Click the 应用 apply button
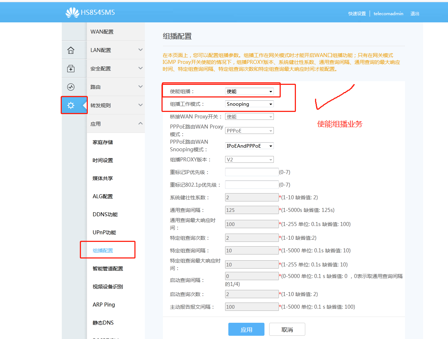The image size is (448, 339). tap(246, 330)
